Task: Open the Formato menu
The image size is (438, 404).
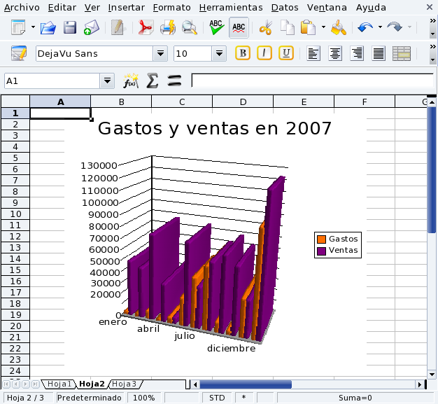Action: [172, 8]
